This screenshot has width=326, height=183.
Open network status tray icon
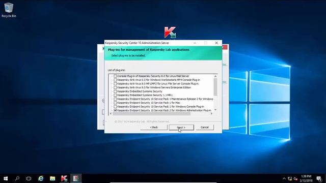(290, 178)
